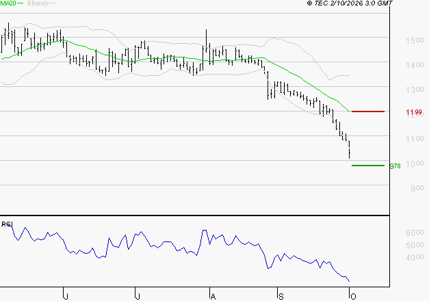The image size is (429, 301).
Task: Click the S month marker
Action: pyautogui.click(x=281, y=296)
